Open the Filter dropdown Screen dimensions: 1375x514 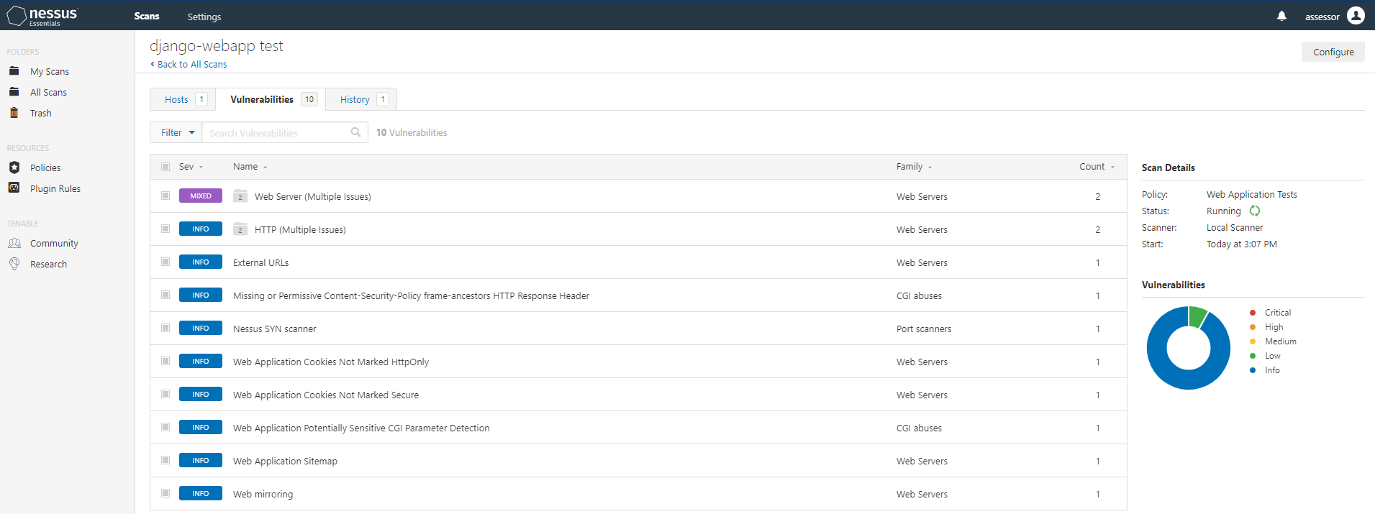click(176, 132)
